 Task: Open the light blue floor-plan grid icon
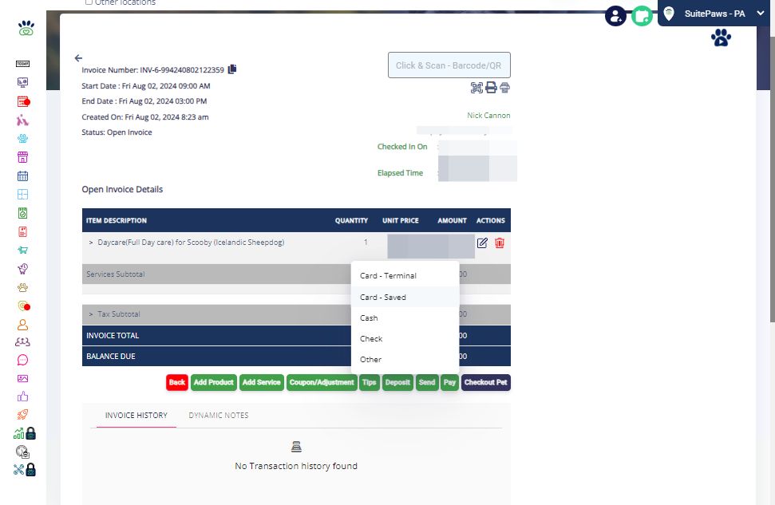(22, 194)
